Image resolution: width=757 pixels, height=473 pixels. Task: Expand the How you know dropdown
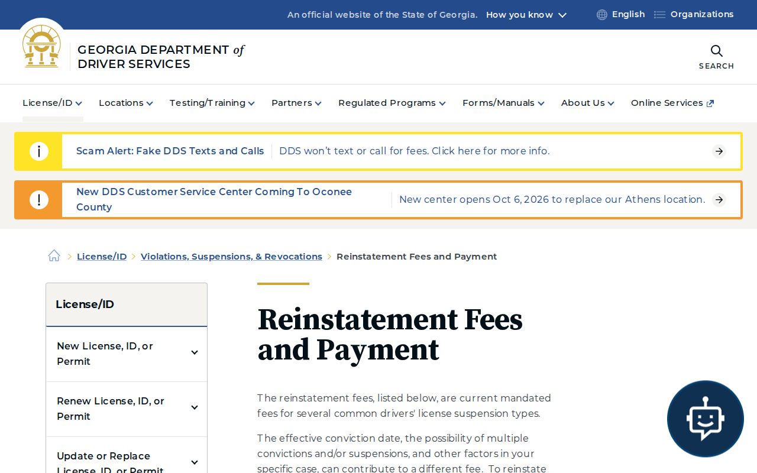526,15
